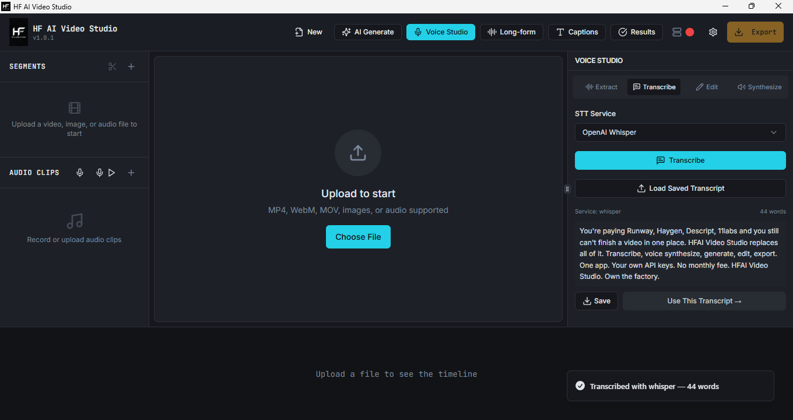Start a New project
The image size is (793, 420).
point(308,32)
